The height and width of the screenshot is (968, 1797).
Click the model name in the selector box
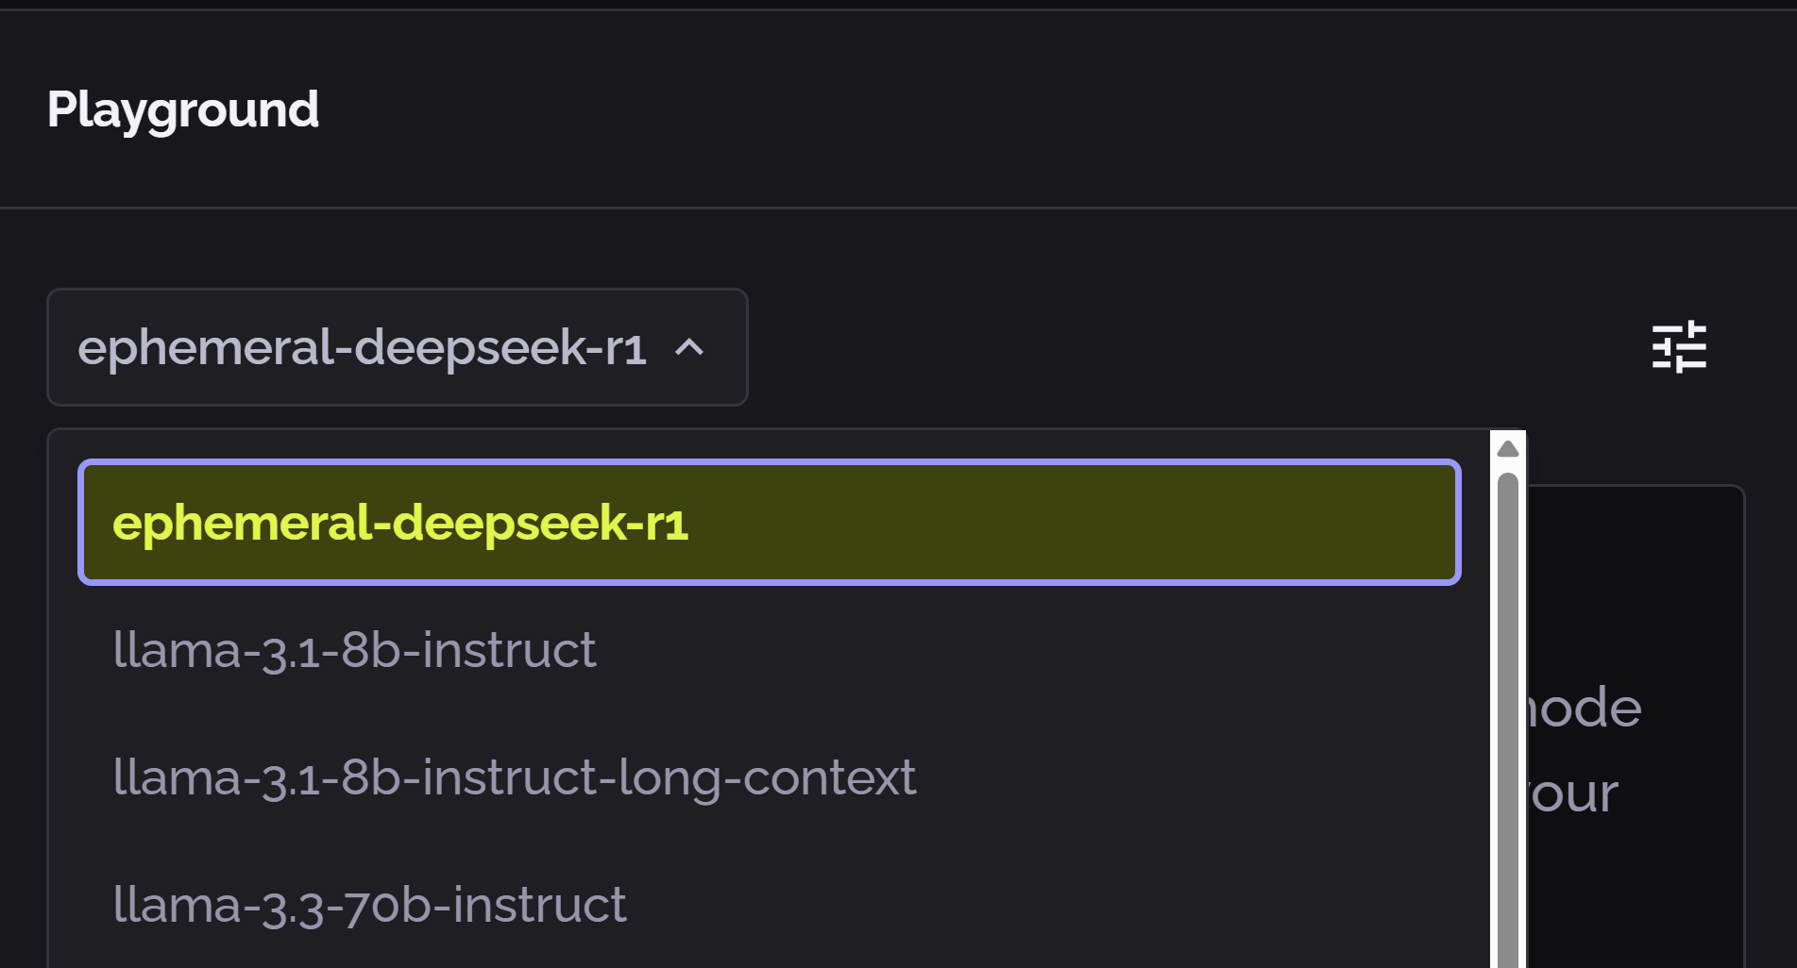click(364, 348)
